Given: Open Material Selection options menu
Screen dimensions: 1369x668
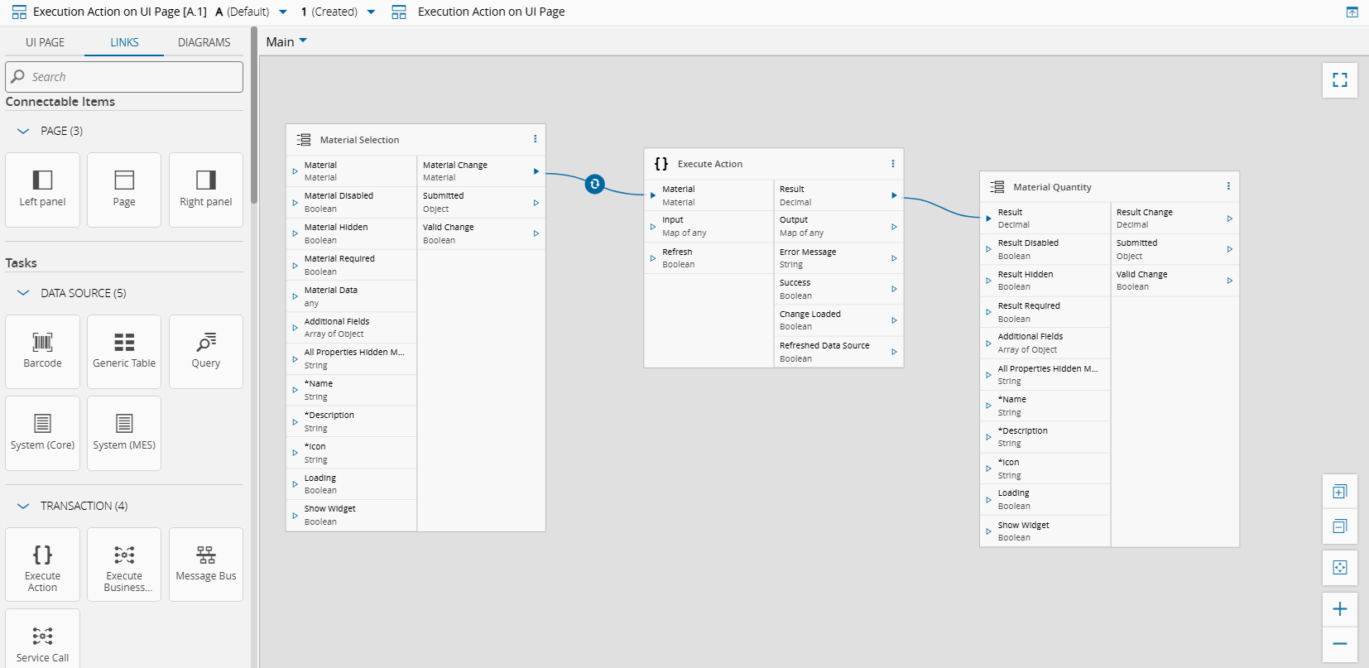Looking at the screenshot, I should [535, 139].
